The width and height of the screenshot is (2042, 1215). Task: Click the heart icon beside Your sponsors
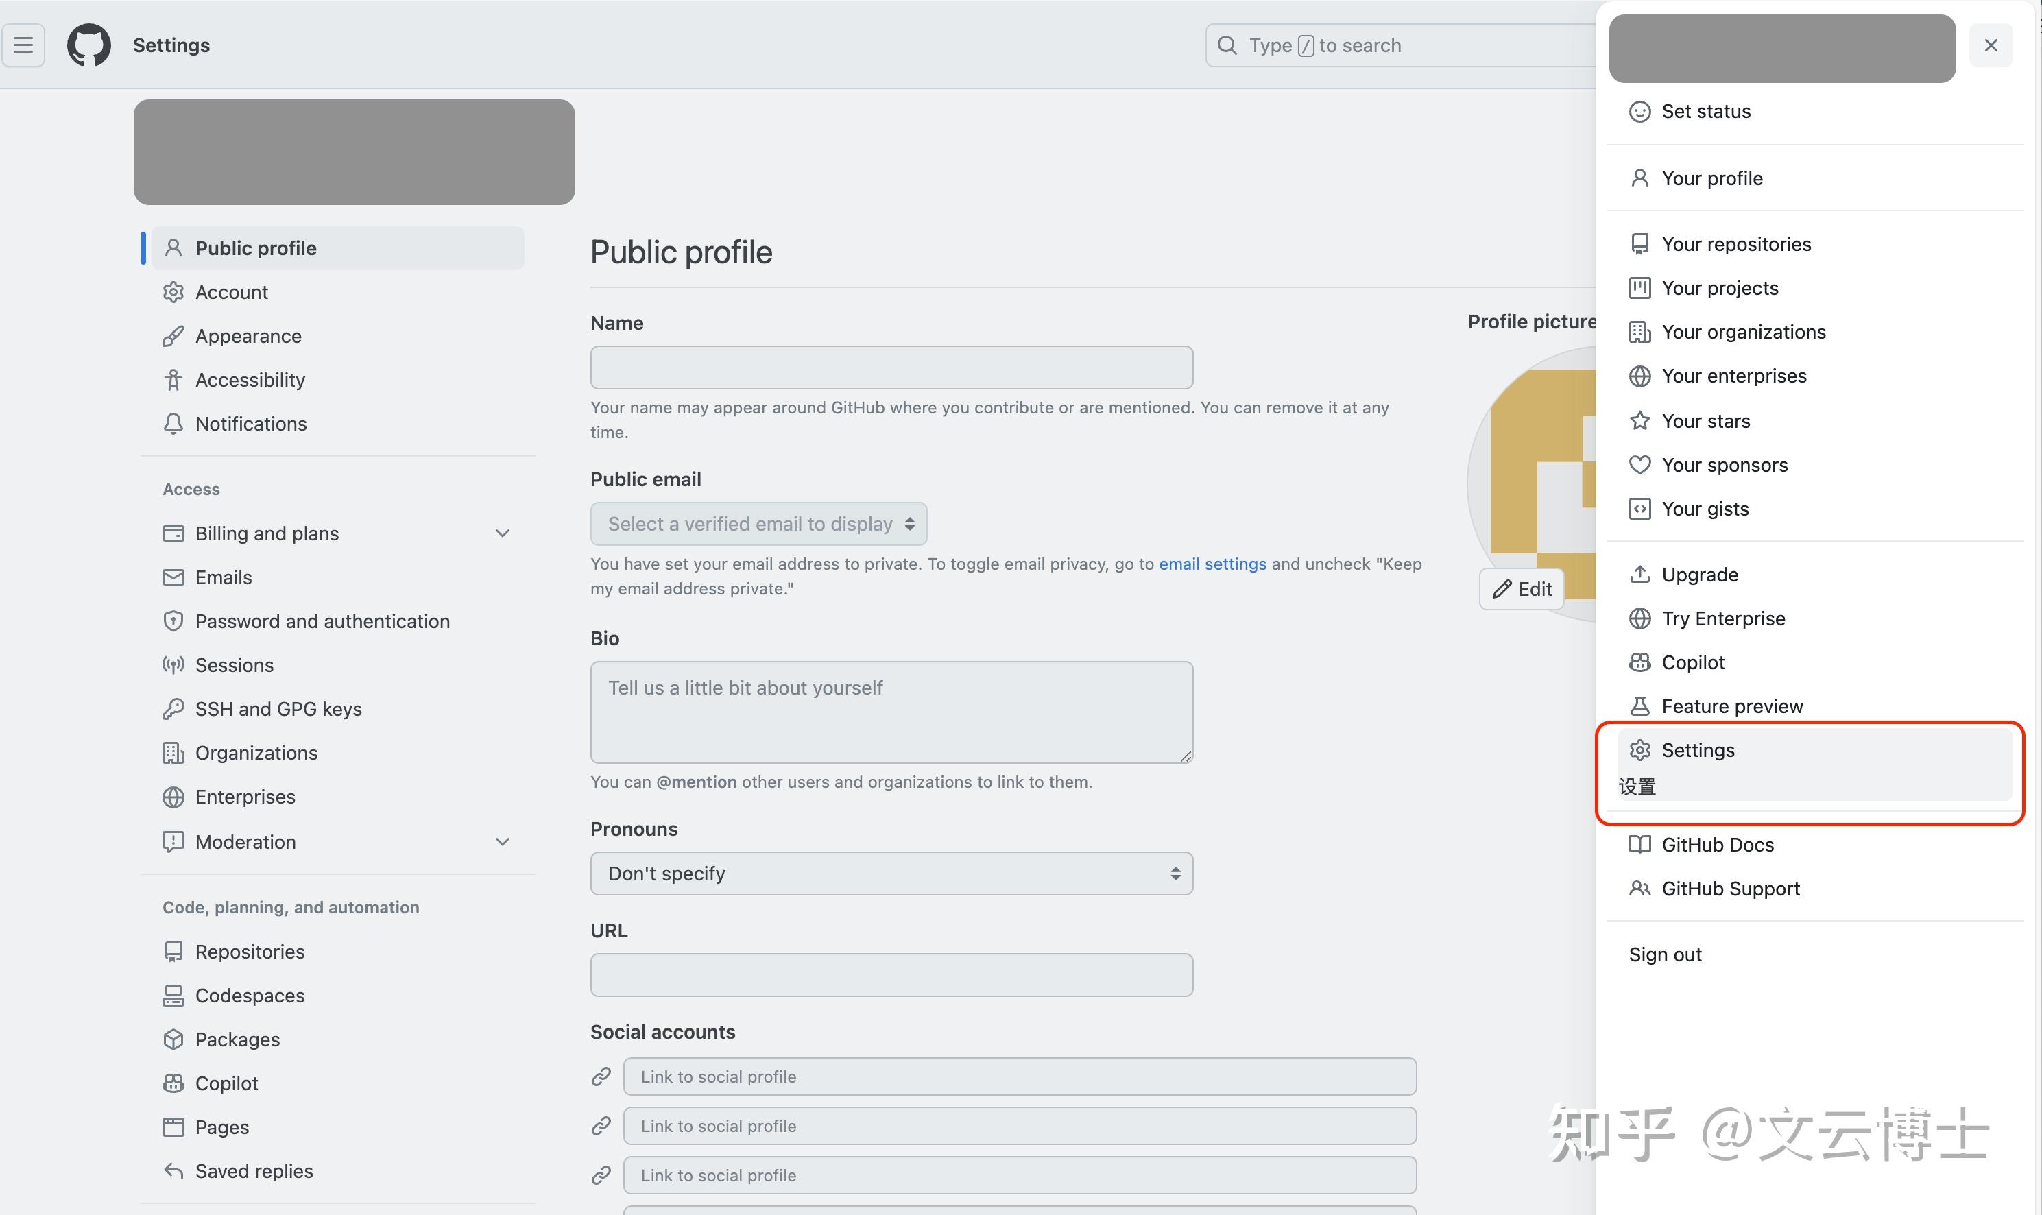point(1640,464)
